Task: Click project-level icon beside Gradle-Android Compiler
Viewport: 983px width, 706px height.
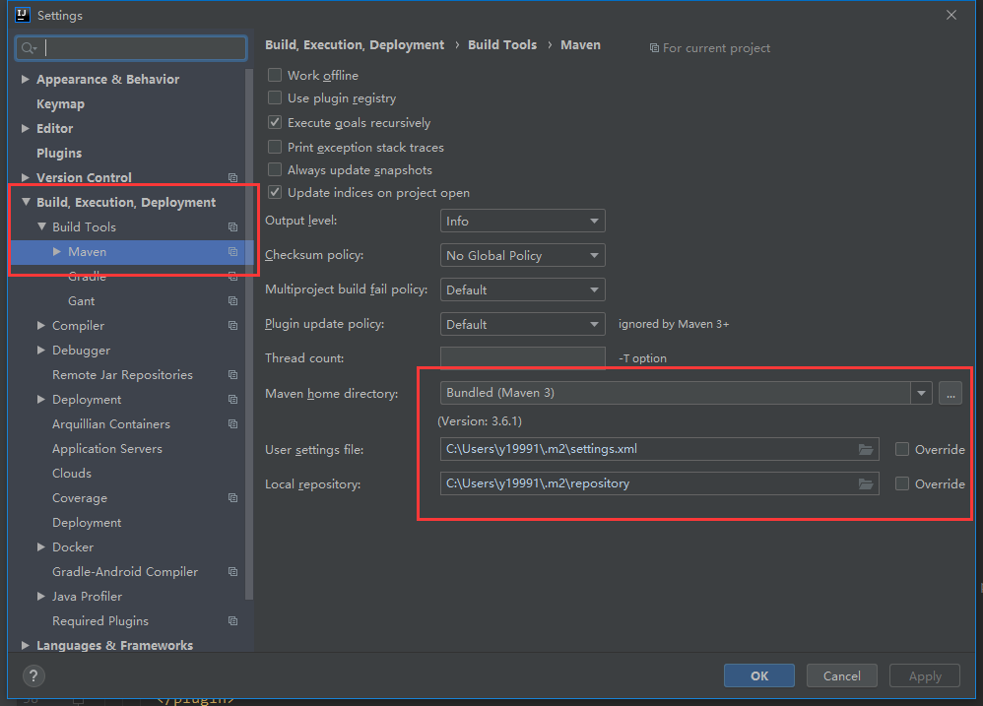Action: point(233,572)
